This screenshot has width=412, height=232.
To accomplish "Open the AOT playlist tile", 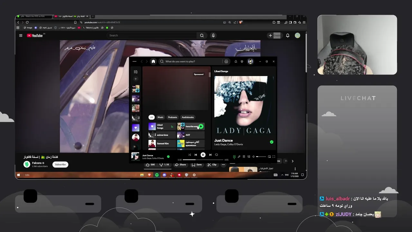I will pyautogui.click(x=191, y=135).
